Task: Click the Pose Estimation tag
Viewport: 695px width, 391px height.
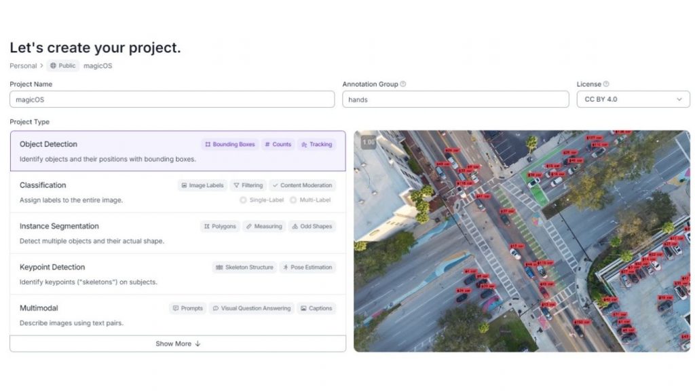Action: click(x=307, y=267)
